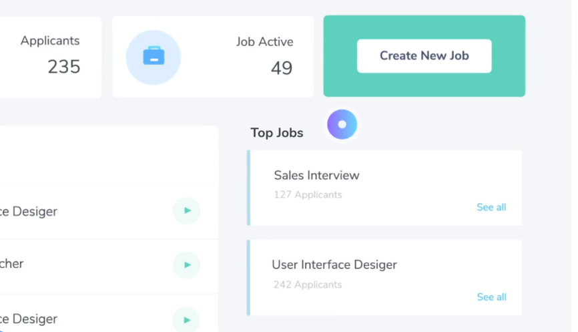The width and height of the screenshot is (578, 332).
Task: Click the play icon in the 'cher' row
Action: pyautogui.click(x=187, y=265)
